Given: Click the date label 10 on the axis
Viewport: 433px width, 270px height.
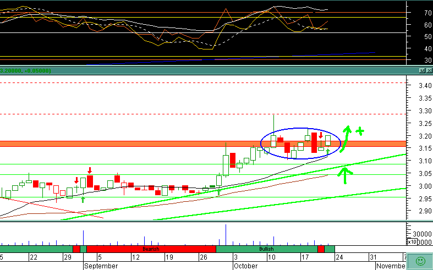Looking at the screenshot, I should pos(271,257).
